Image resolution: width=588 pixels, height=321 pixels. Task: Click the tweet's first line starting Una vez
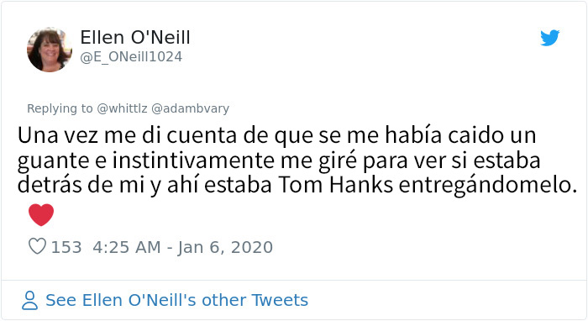[x=276, y=135]
